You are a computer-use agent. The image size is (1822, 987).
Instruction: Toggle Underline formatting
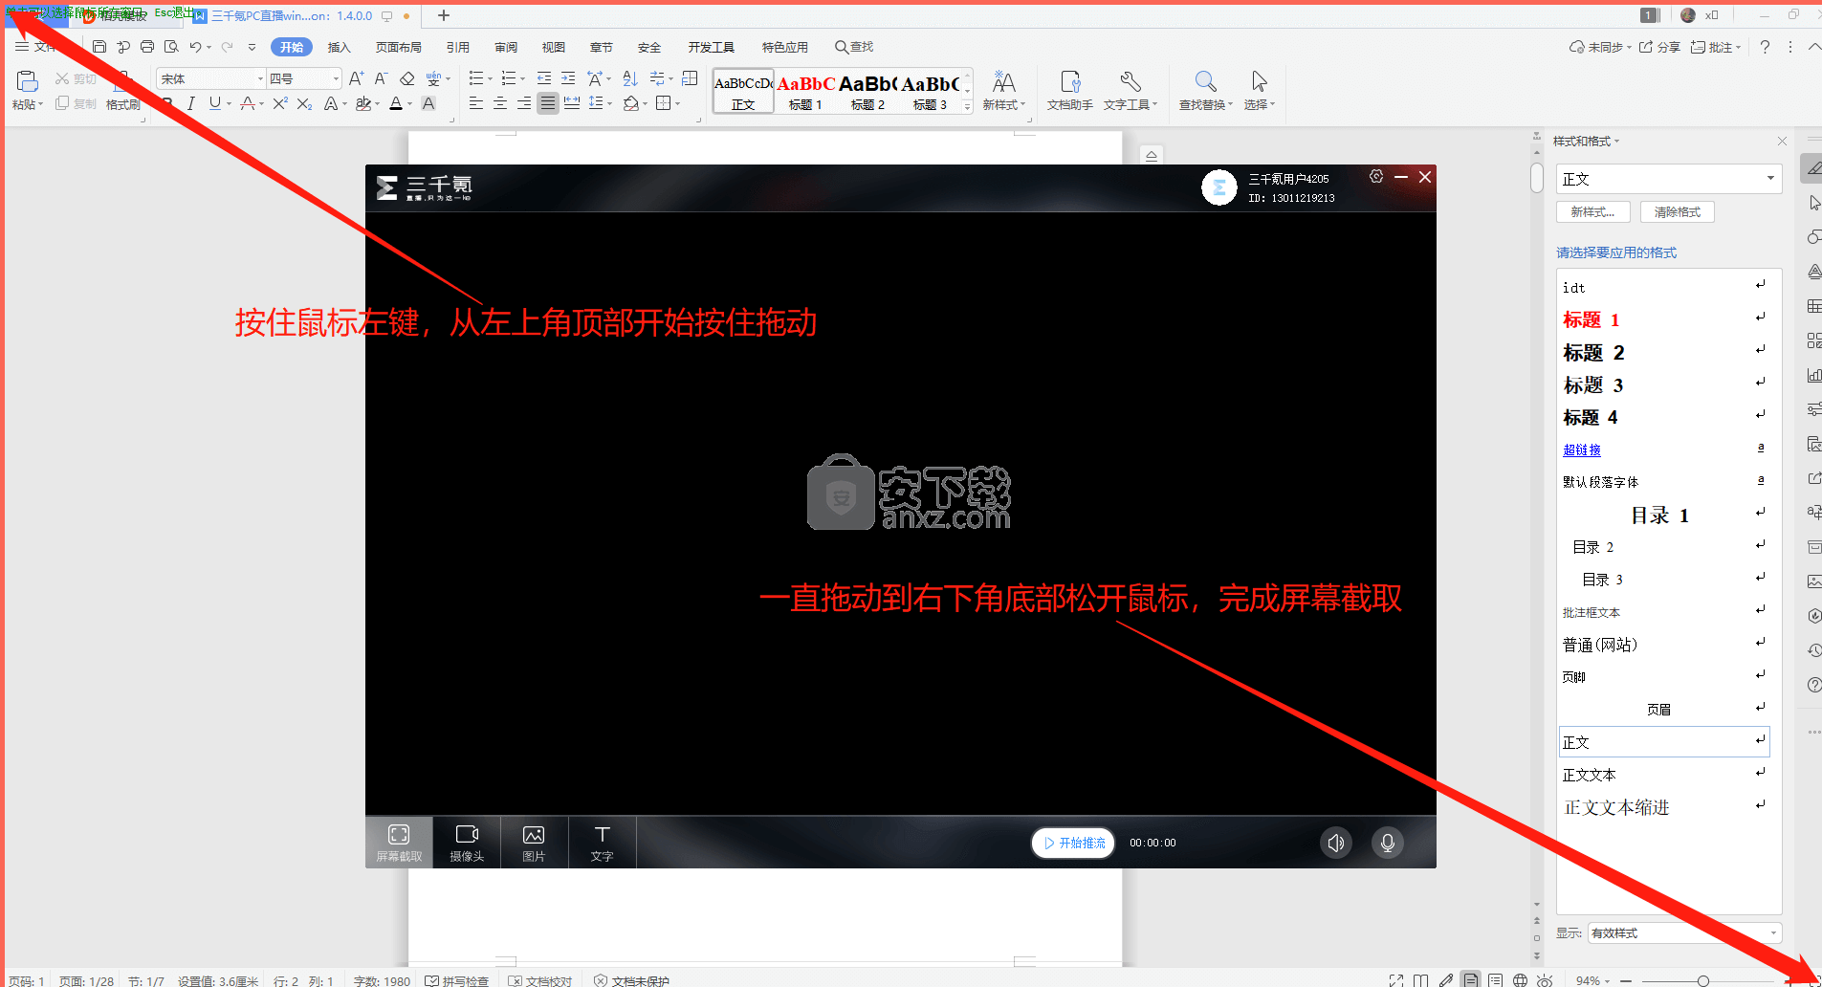click(214, 103)
